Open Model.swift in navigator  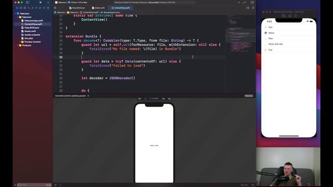click(x=29, y=31)
